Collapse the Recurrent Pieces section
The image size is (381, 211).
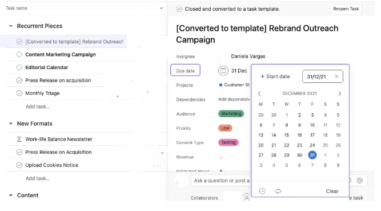pos(11,26)
